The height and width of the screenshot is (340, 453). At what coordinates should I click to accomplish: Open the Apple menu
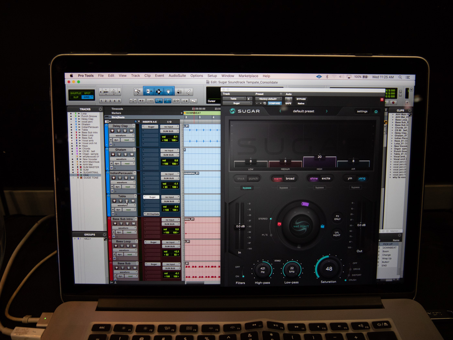[71, 75]
